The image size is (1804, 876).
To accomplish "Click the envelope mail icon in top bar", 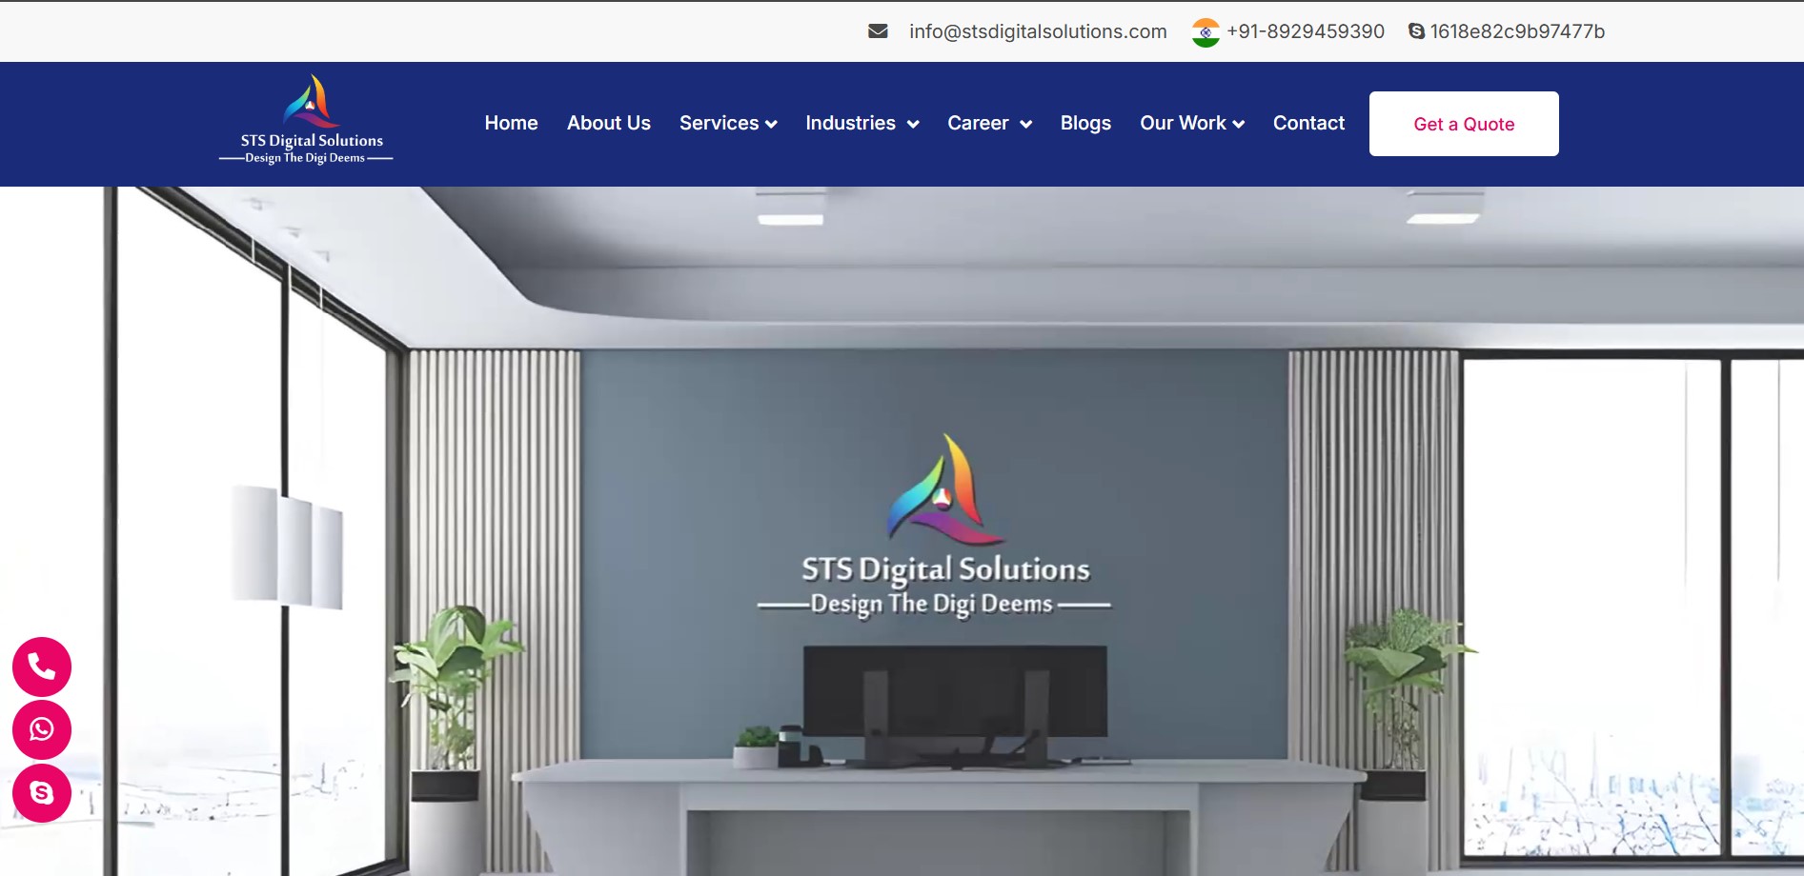I will [878, 31].
